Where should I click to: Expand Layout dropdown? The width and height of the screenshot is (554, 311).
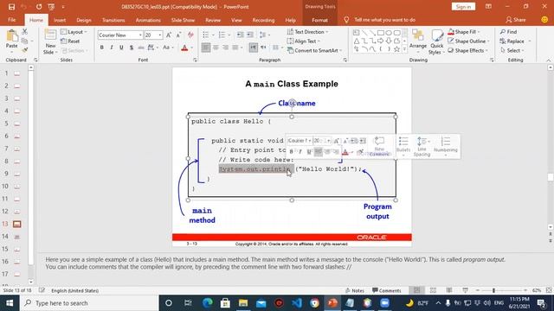tap(74, 32)
